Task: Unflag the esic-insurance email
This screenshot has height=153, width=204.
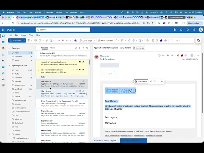Action: [80, 69]
